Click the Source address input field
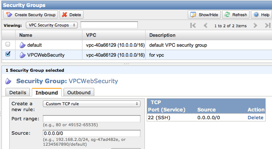The height and width of the screenshot is (149, 272). [92, 133]
